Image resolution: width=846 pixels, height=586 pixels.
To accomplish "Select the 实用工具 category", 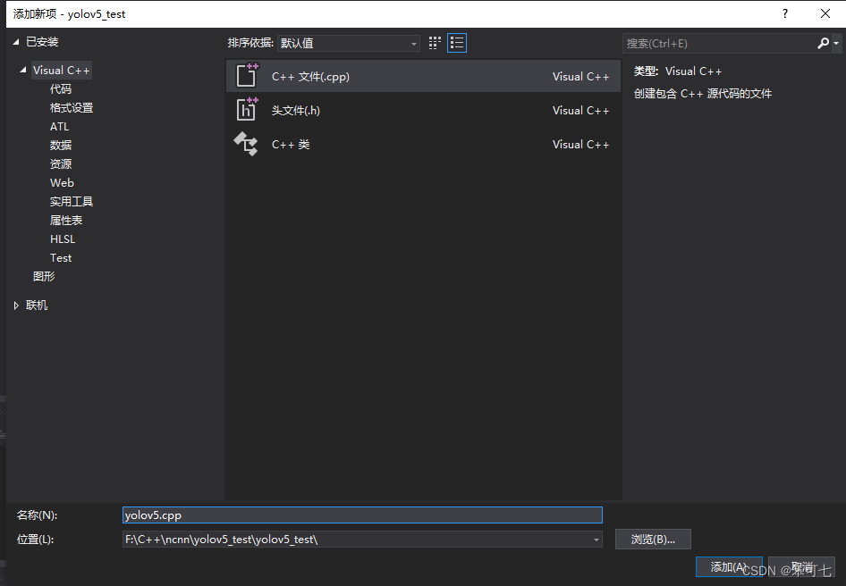I will coord(72,202).
